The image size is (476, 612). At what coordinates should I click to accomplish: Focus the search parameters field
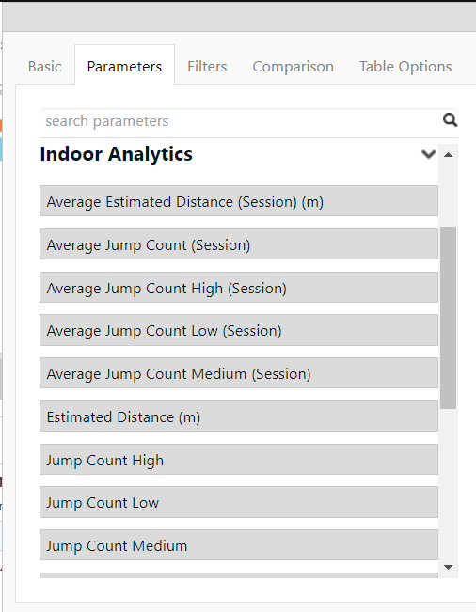[242, 121]
